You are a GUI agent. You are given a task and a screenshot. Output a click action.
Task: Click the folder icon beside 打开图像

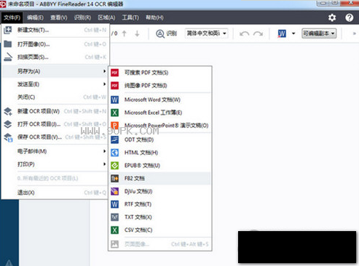coord(8,44)
